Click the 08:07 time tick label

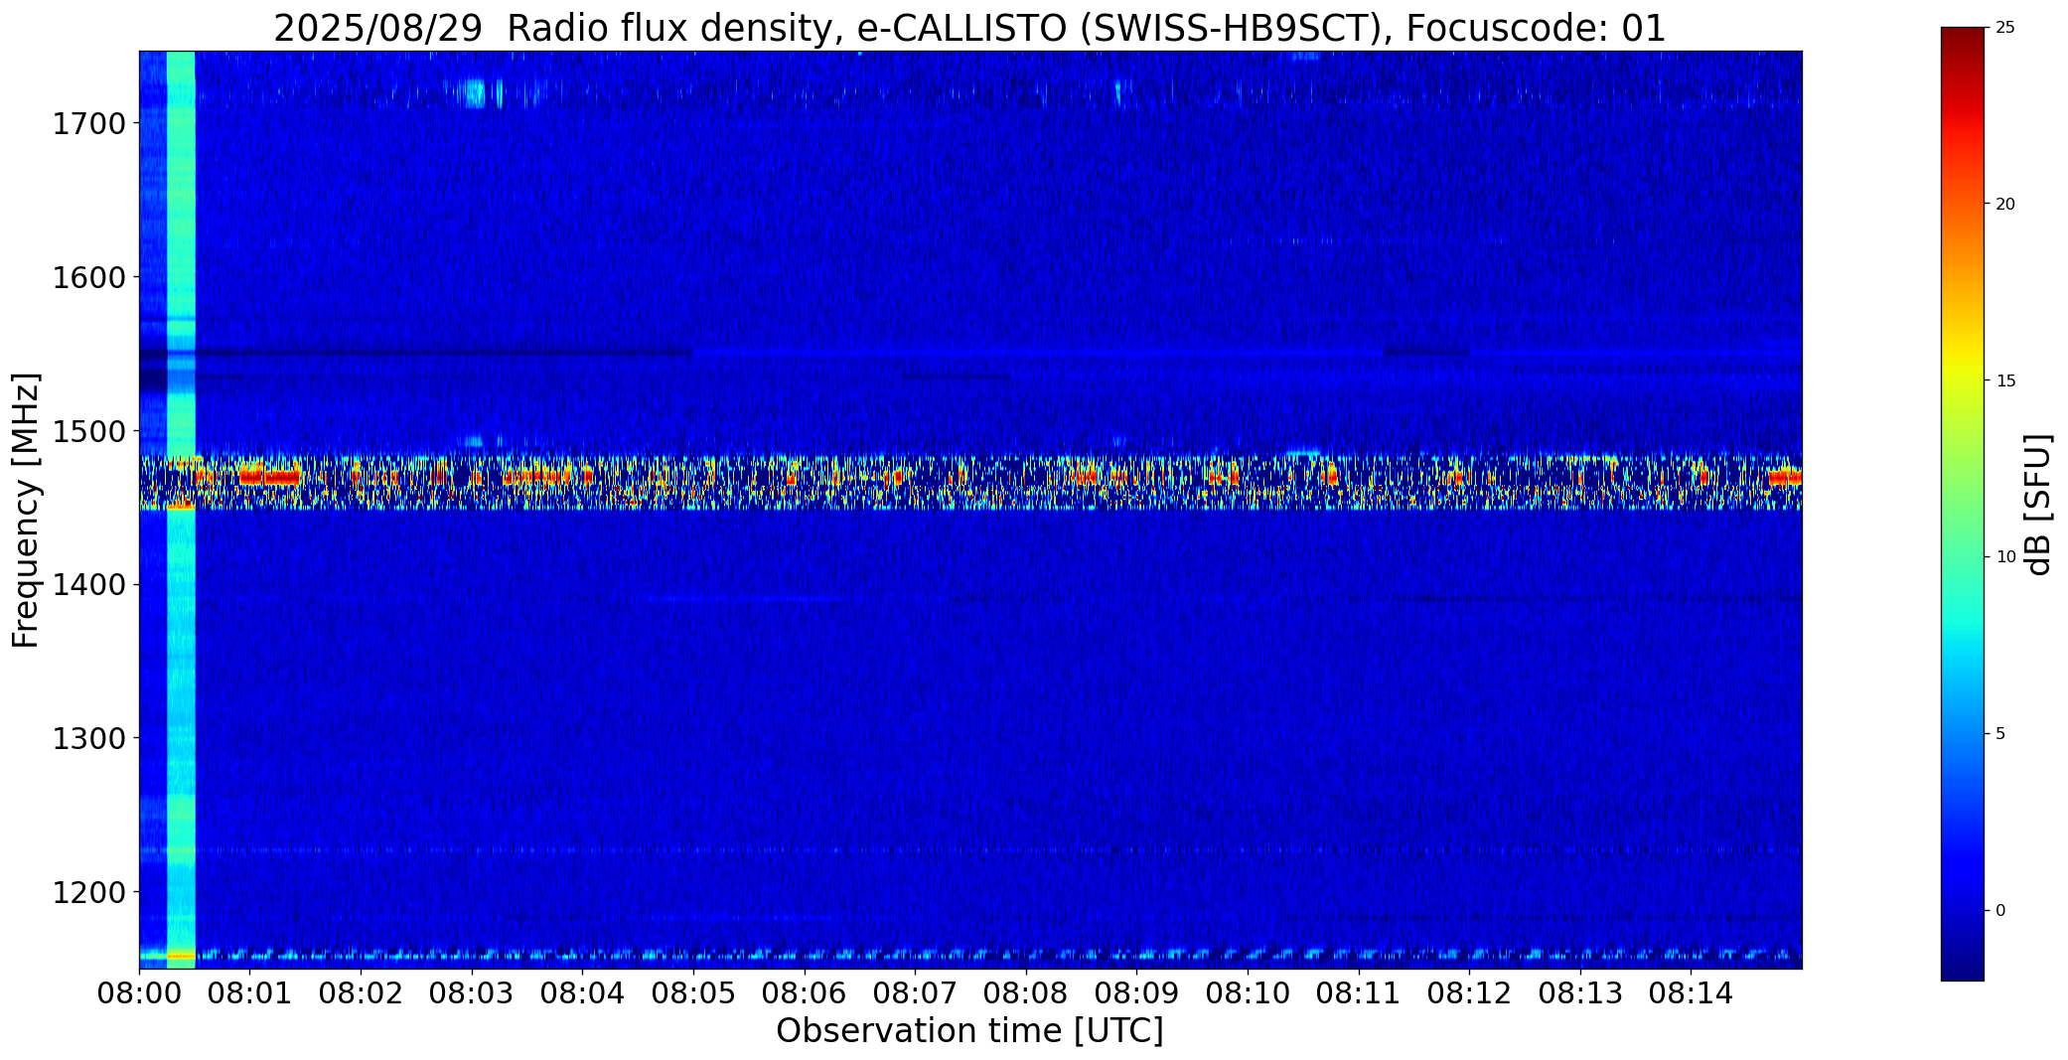pyautogui.click(x=915, y=992)
